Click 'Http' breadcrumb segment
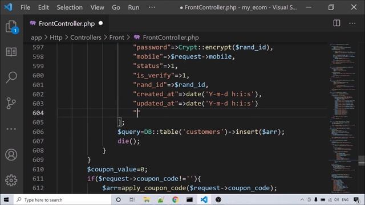 (x=56, y=38)
